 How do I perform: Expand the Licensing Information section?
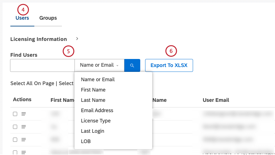click(x=77, y=39)
